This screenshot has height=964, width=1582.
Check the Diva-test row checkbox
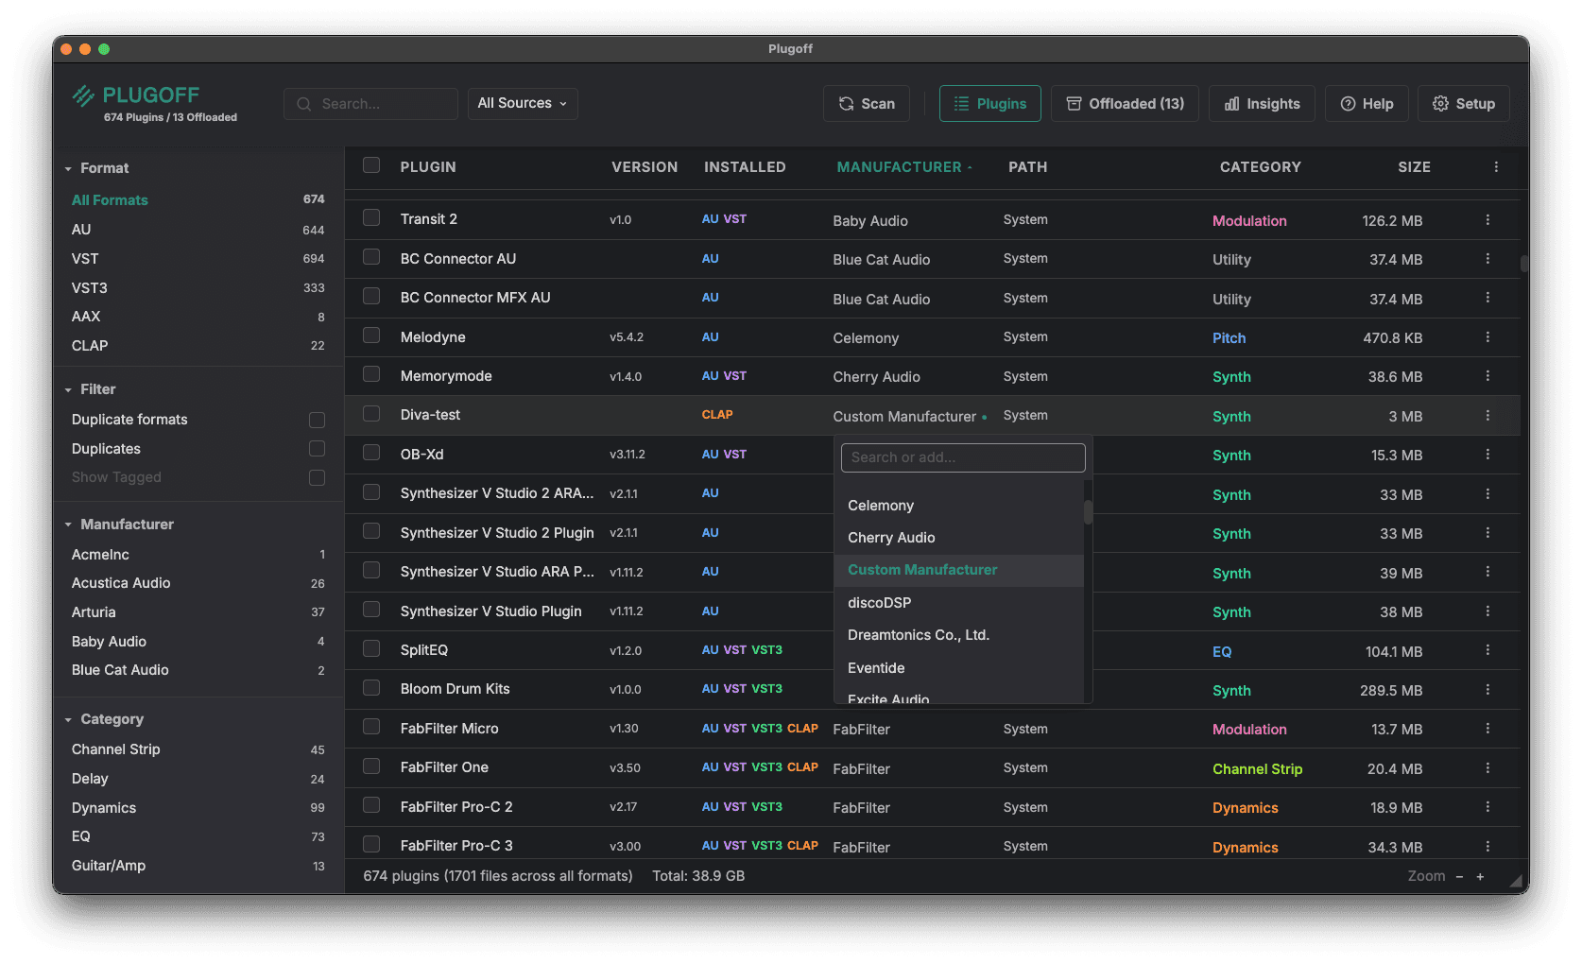pos(371,414)
